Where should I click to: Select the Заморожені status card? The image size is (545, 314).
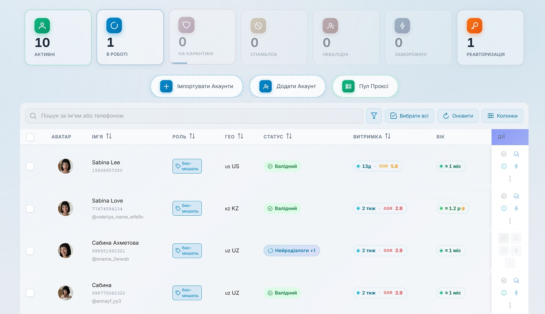pos(419,37)
